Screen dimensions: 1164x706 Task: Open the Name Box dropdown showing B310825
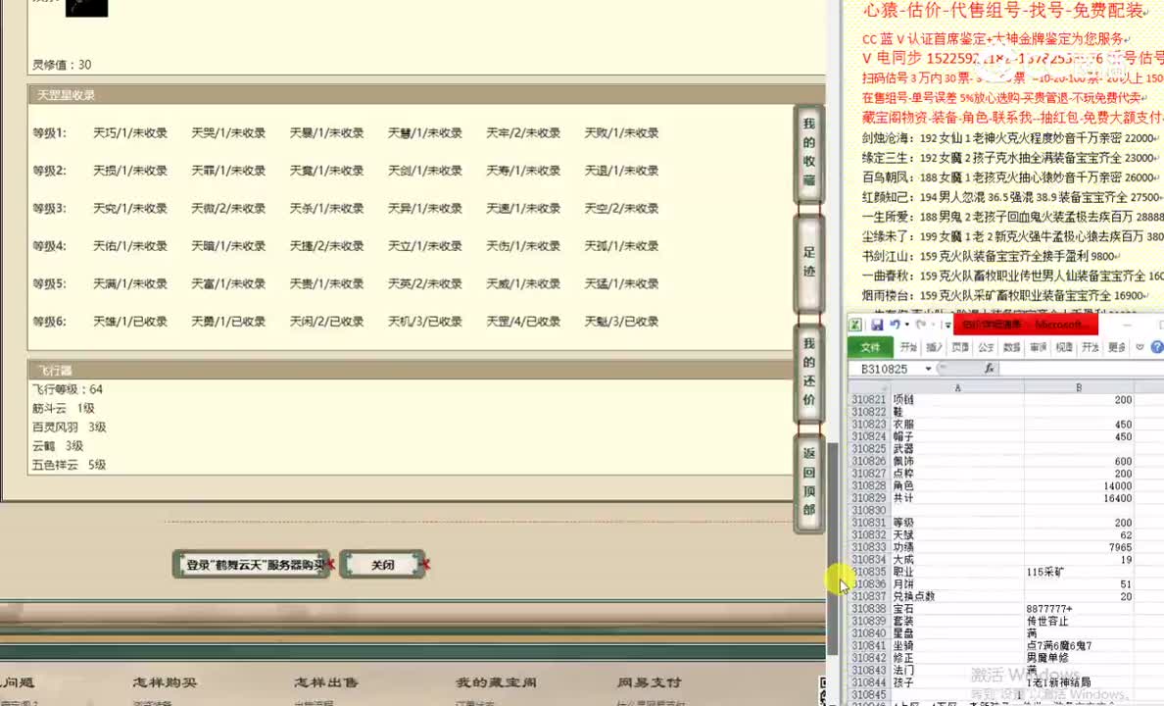click(x=929, y=367)
